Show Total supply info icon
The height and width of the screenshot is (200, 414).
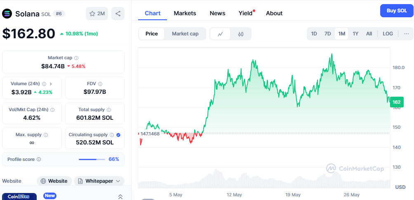point(109,109)
